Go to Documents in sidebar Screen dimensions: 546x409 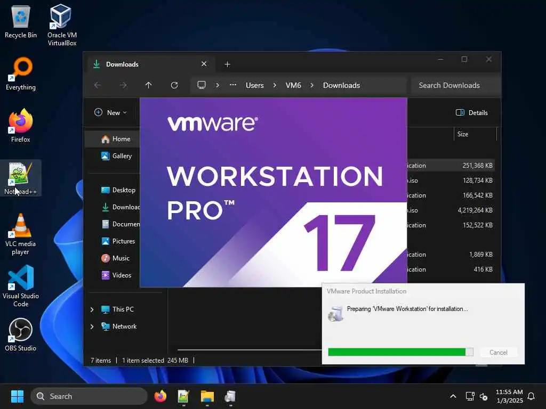coord(120,224)
